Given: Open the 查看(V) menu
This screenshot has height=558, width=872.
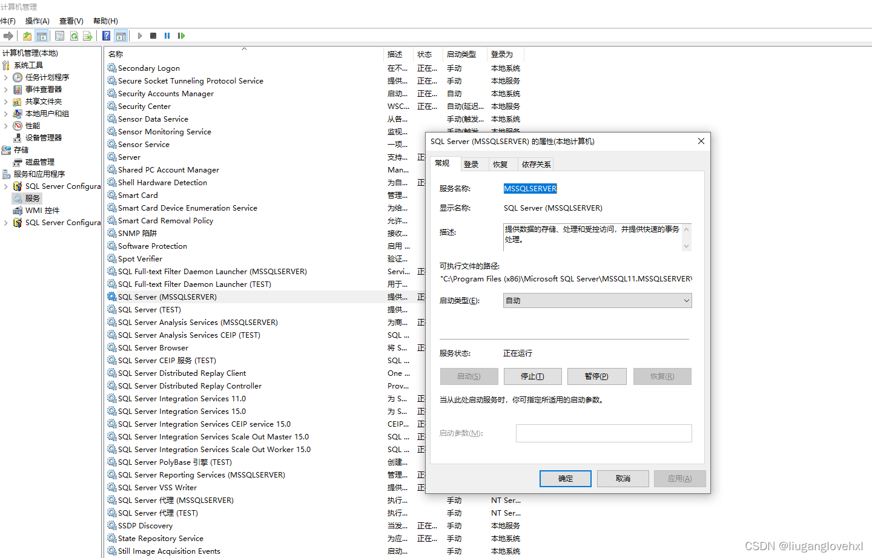Looking at the screenshot, I should click(x=71, y=21).
